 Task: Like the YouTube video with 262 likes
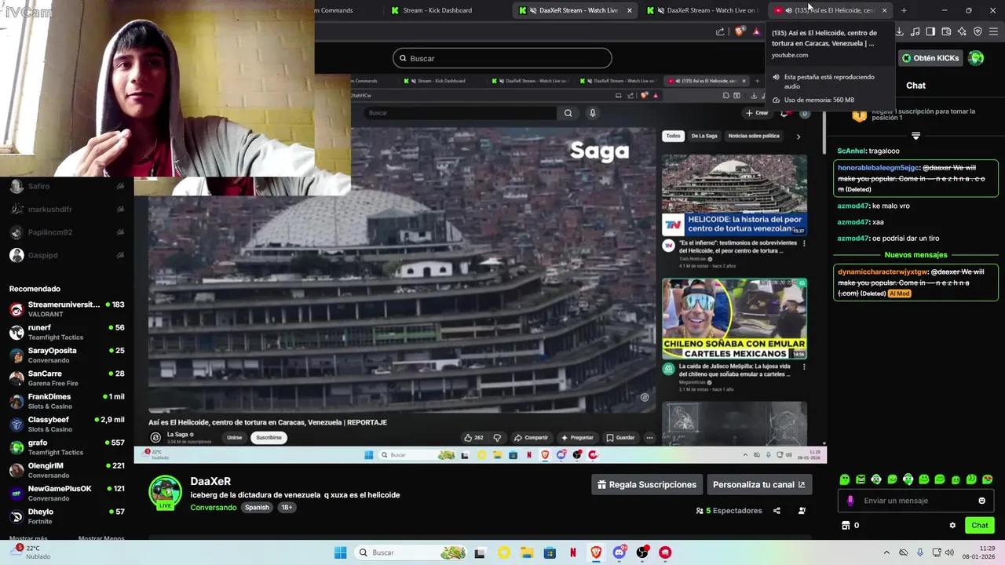point(473,438)
